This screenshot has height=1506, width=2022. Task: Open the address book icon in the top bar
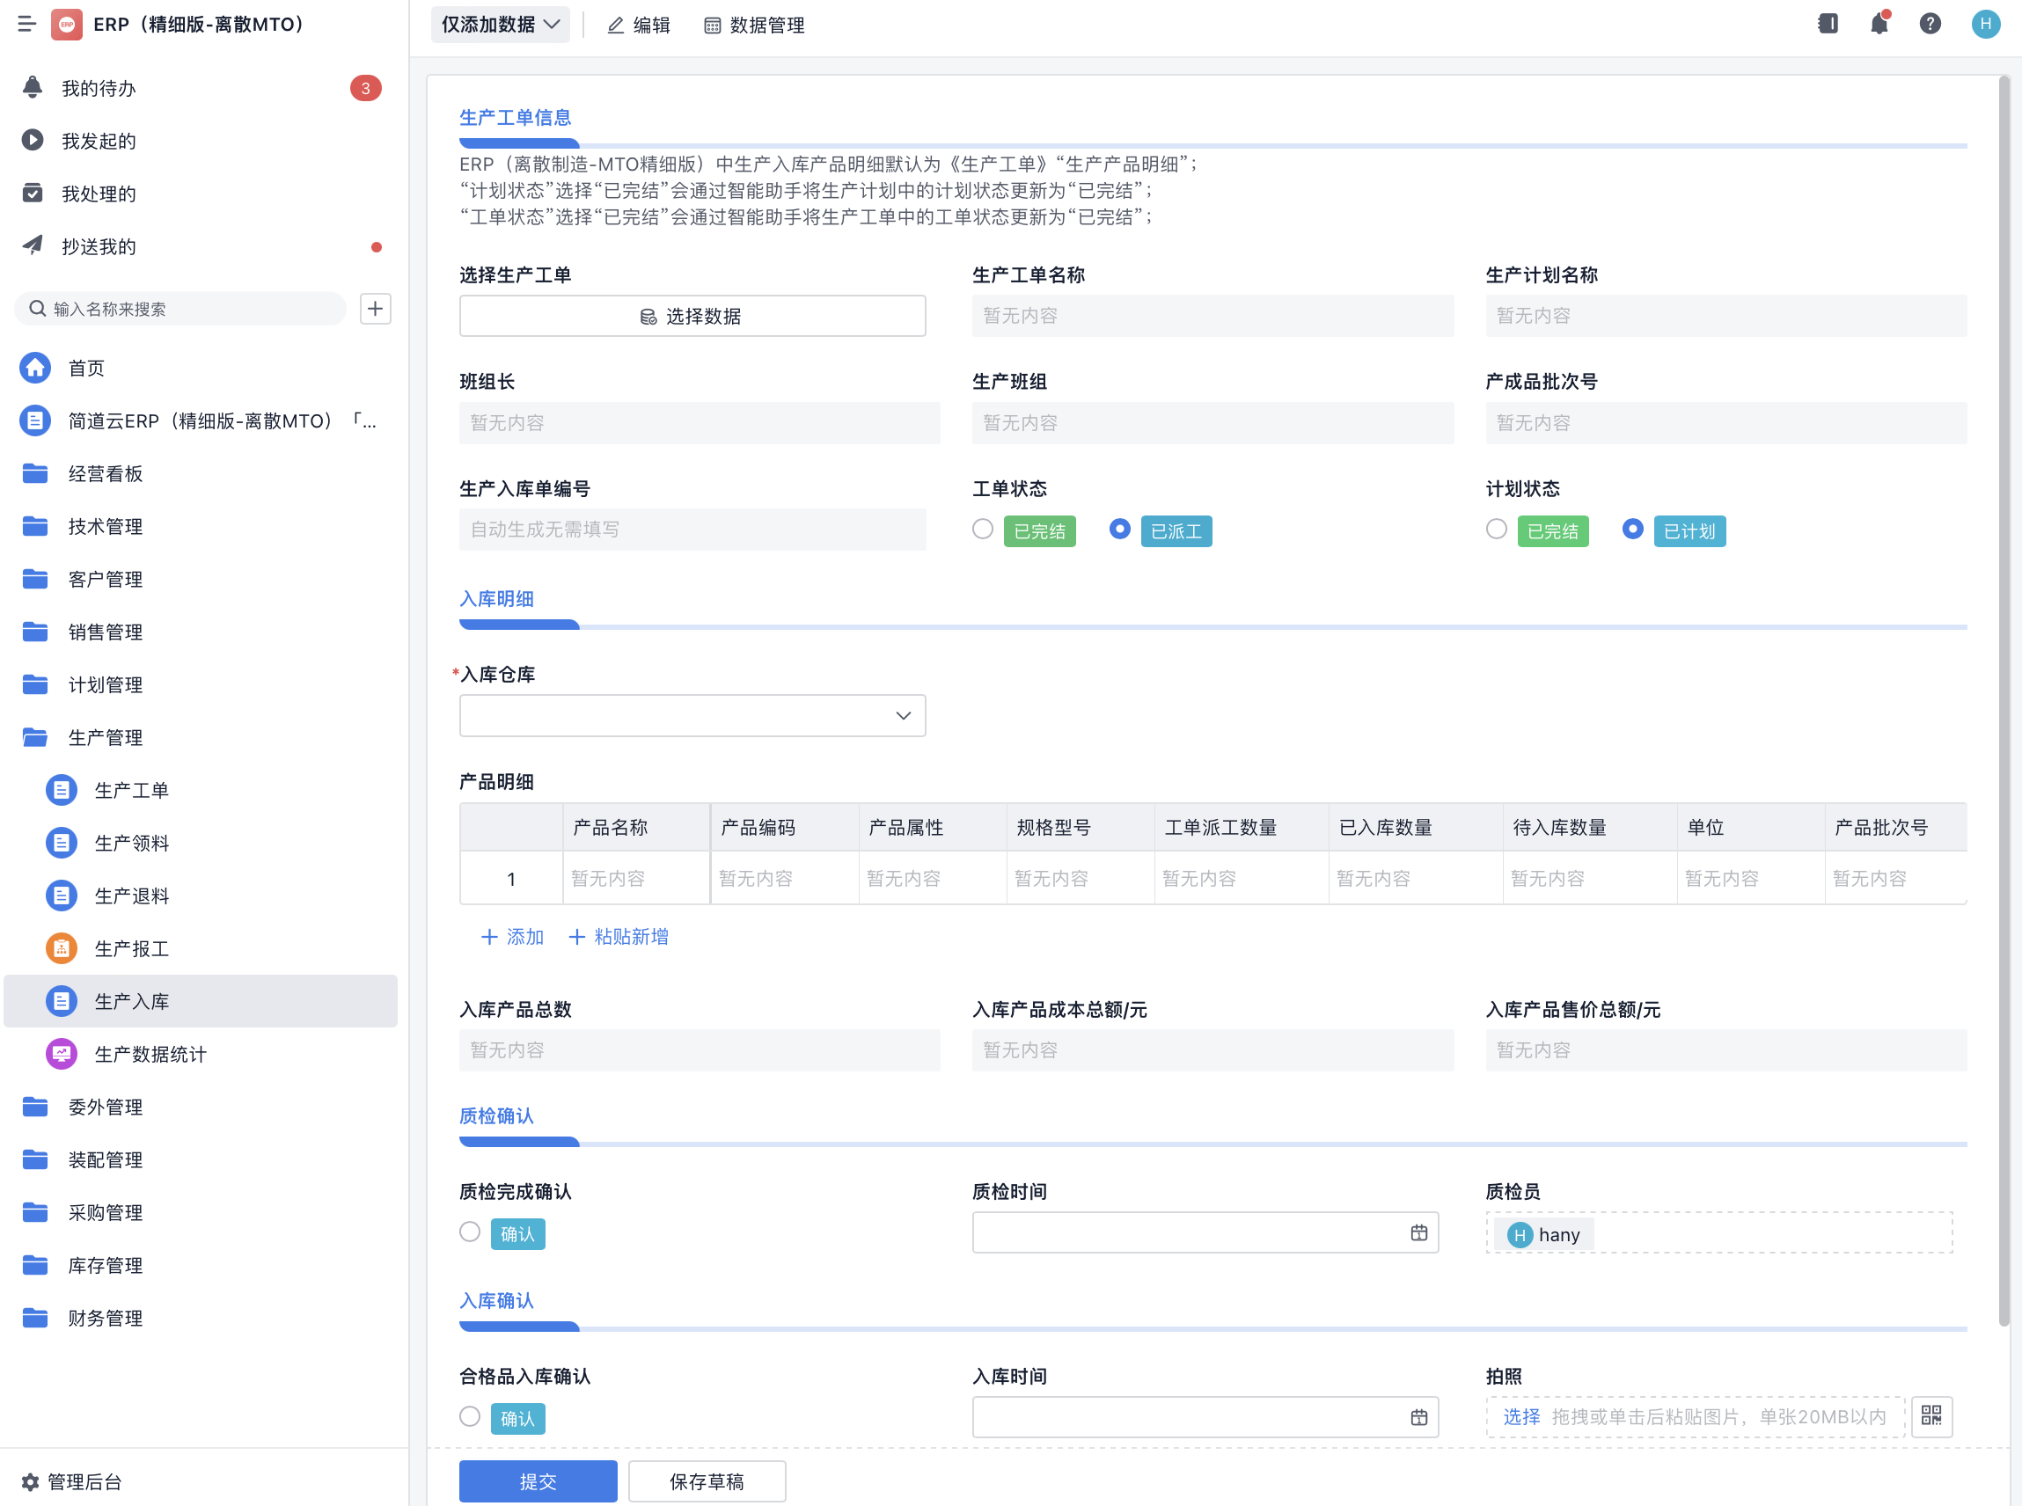(x=1828, y=24)
